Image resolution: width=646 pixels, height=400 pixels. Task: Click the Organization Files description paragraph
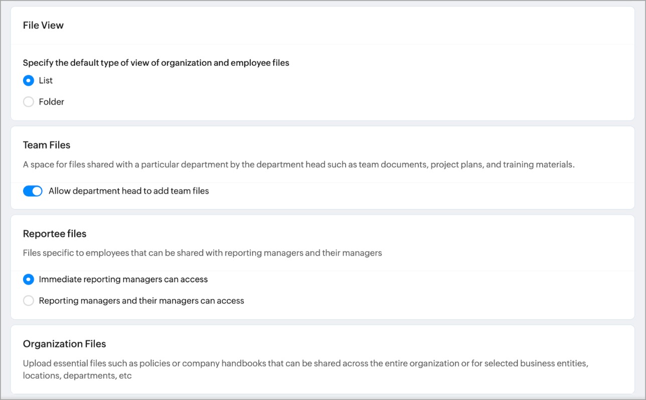[305, 369]
